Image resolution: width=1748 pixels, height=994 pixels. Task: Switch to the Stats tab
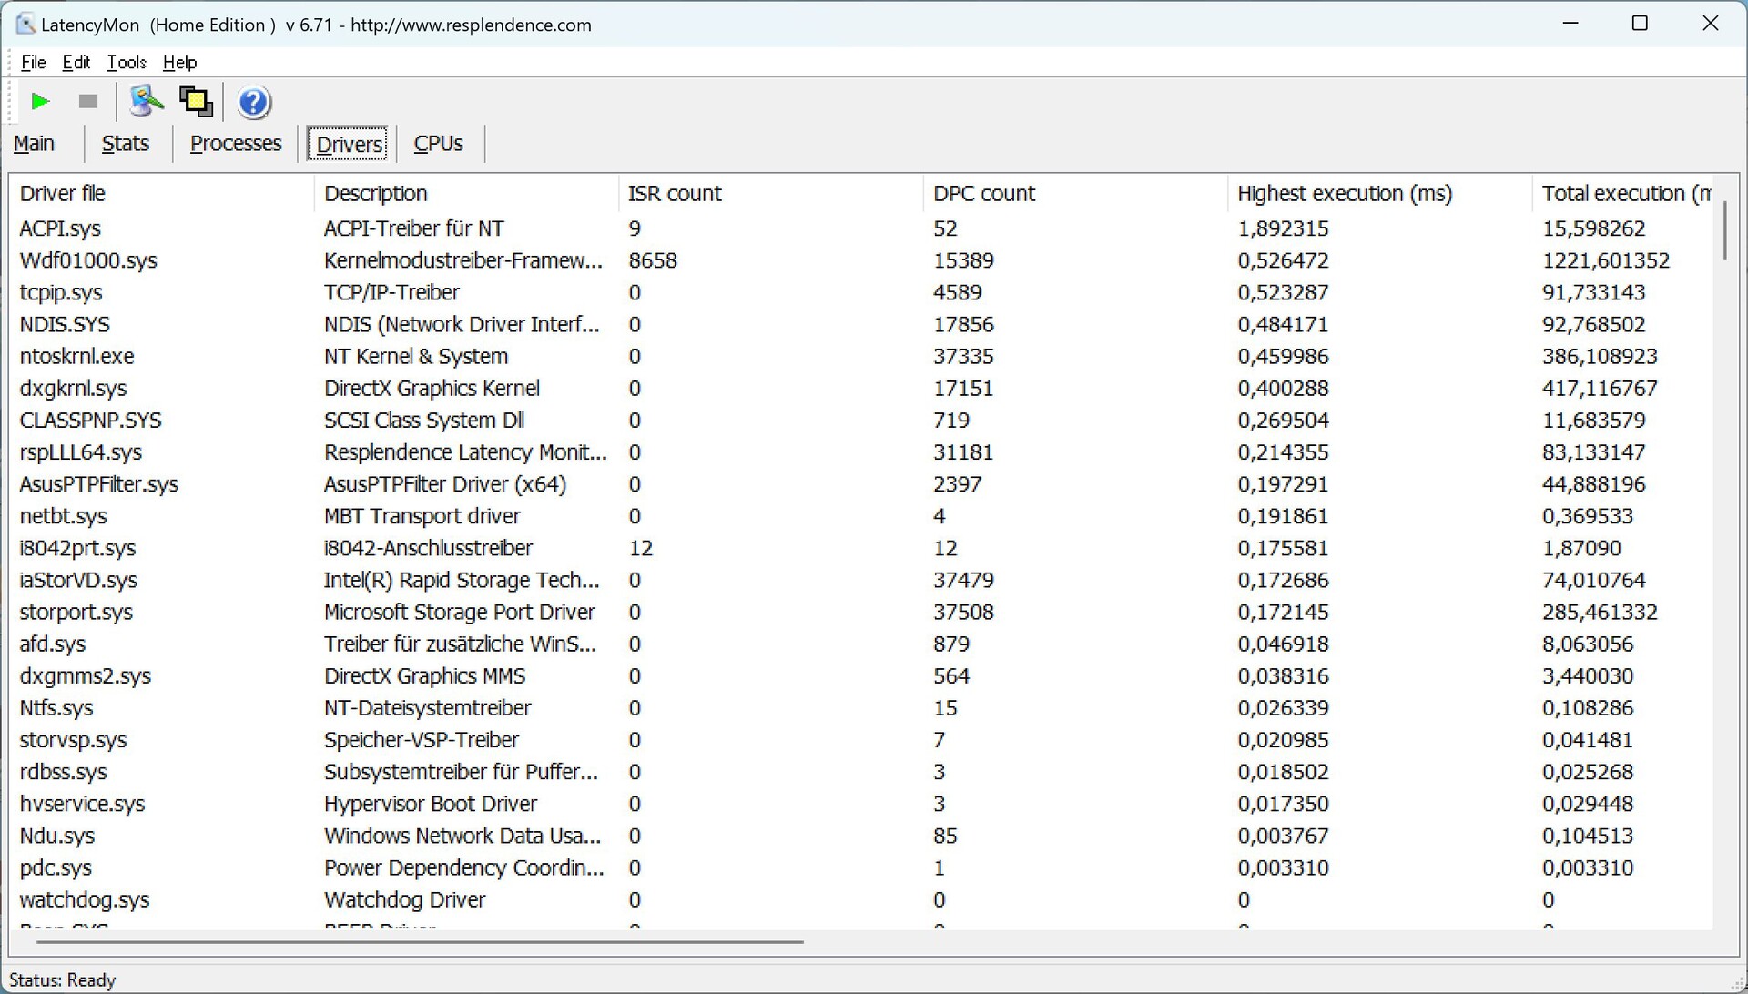click(x=126, y=144)
